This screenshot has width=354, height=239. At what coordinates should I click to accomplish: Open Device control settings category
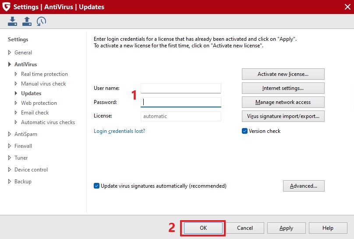click(31, 169)
